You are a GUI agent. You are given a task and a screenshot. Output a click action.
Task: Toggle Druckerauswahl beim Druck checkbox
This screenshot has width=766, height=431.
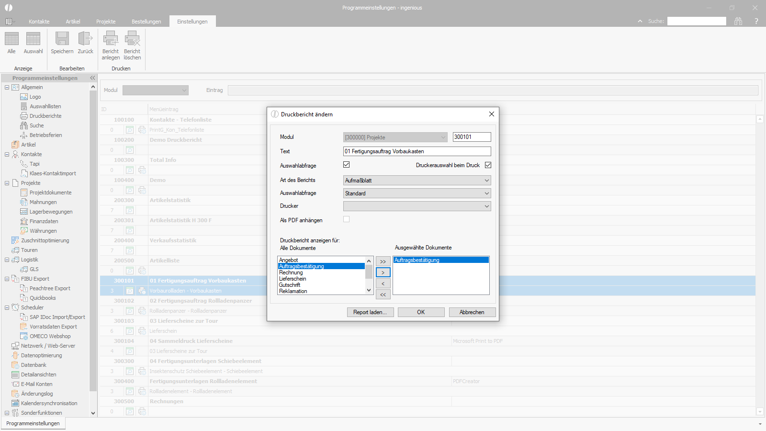click(x=488, y=165)
